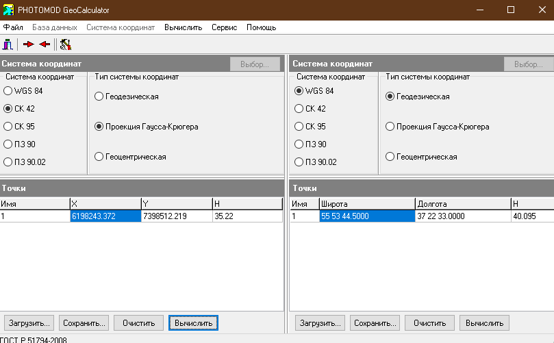Click the H cell value 40.095
Image resolution: width=554 pixels, height=343 pixels.
coord(533,216)
